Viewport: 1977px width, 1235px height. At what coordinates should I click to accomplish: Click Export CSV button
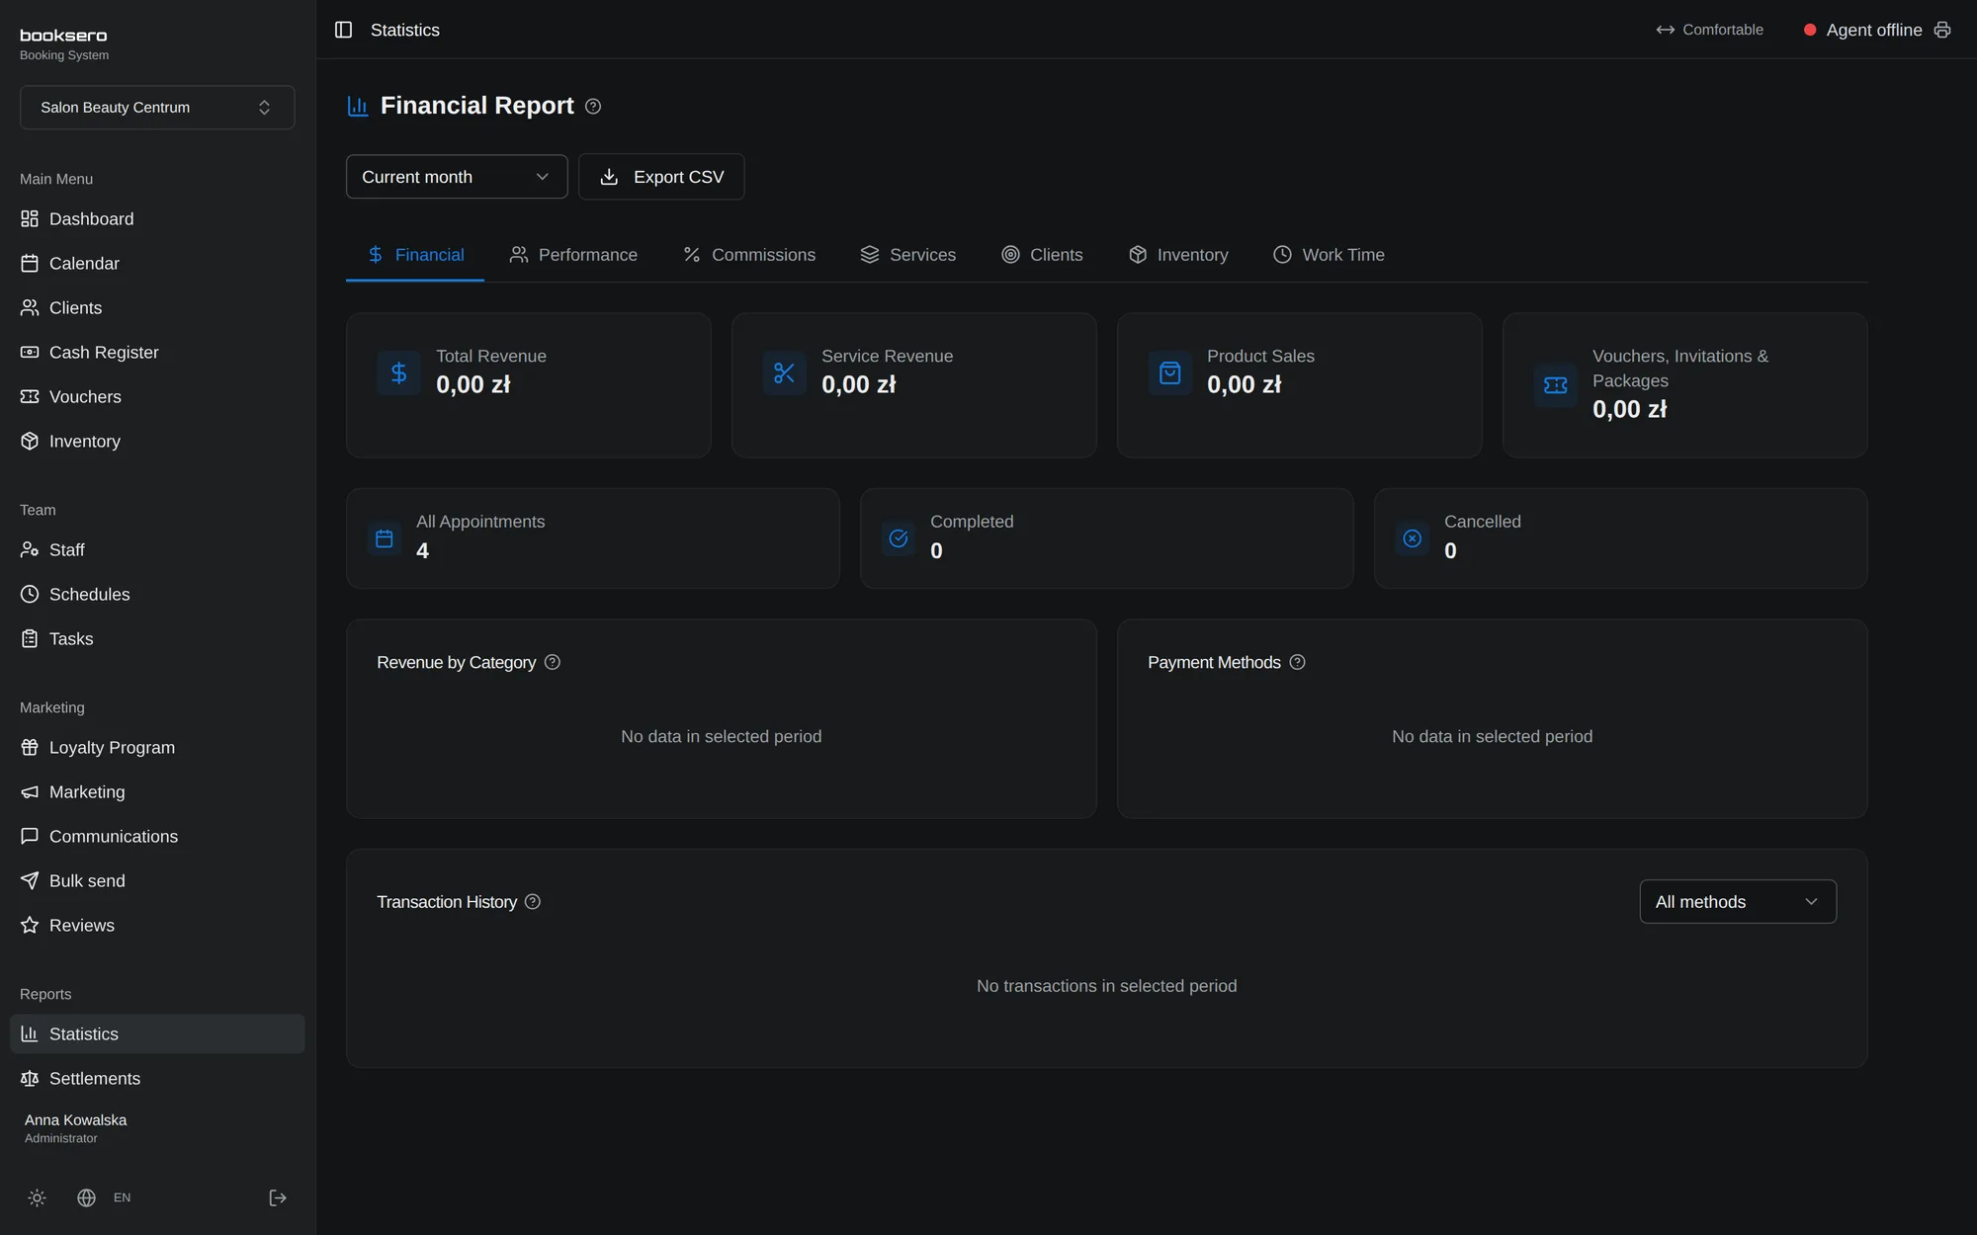tap(661, 177)
